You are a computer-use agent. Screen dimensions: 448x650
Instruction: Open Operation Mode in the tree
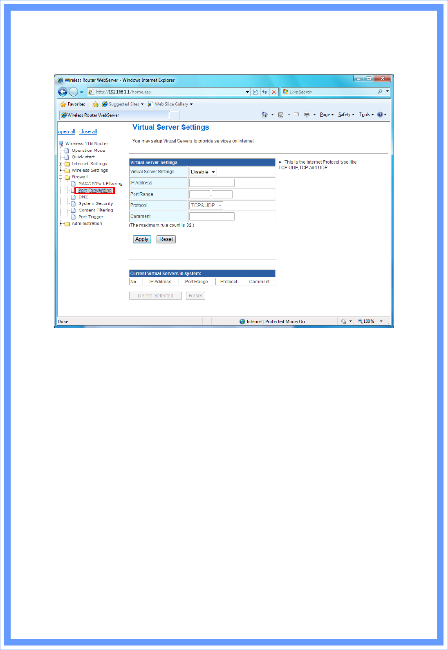[88, 150]
